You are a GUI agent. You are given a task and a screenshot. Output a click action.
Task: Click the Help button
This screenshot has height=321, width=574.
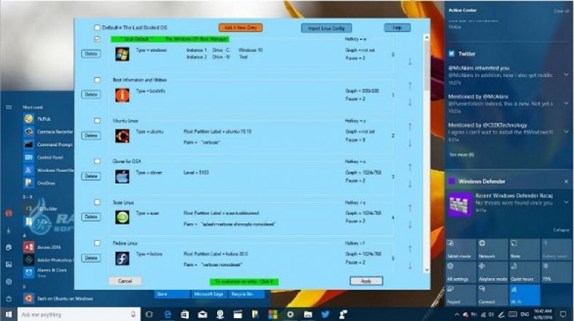pos(397,28)
